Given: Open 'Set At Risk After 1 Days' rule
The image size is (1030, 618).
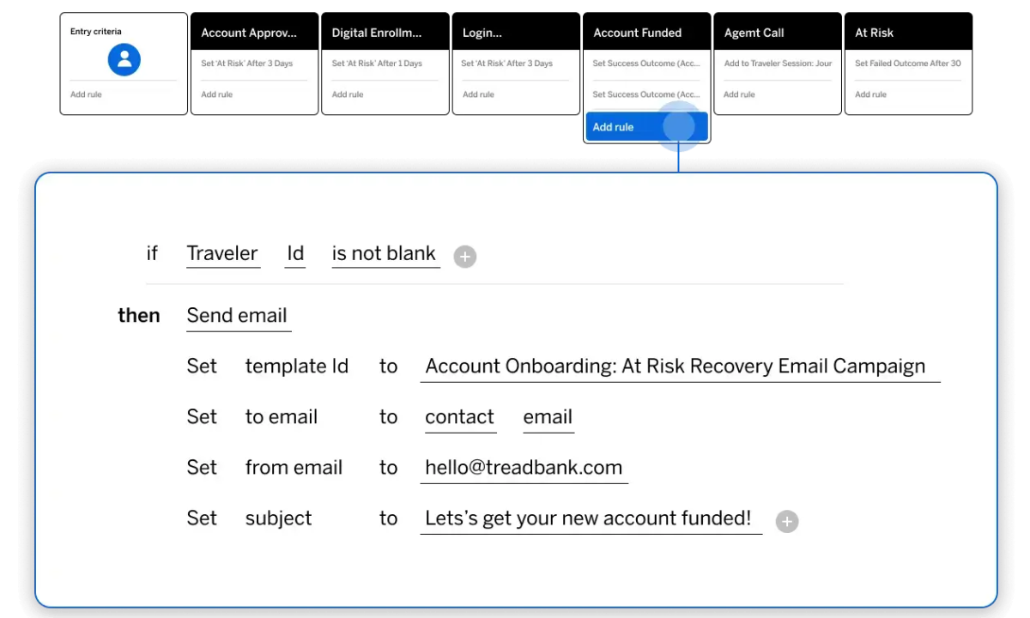Looking at the screenshot, I should [x=377, y=64].
